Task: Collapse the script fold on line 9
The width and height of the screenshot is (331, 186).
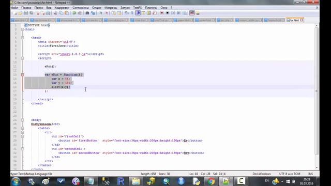Action: [x=23, y=58]
